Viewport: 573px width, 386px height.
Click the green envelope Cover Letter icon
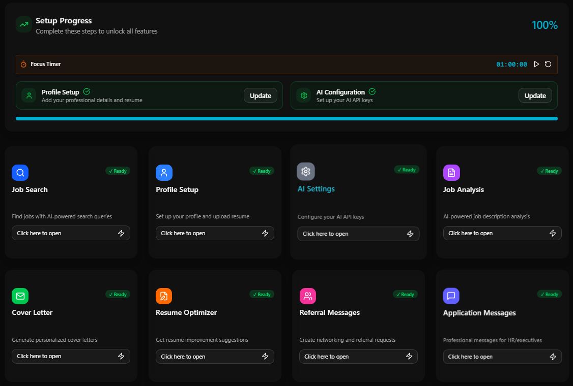pos(20,296)
